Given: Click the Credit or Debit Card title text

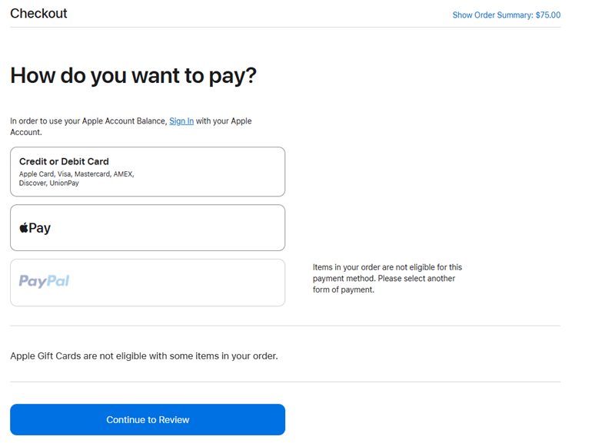Looking at the screenshot, I should 64,161.
